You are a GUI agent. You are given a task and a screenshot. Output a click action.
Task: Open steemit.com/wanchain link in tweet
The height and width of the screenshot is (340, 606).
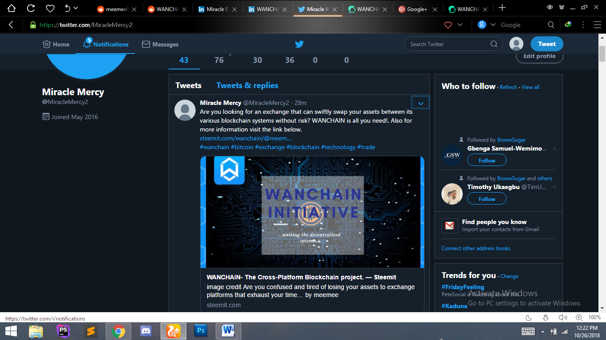tap(245, 138)
